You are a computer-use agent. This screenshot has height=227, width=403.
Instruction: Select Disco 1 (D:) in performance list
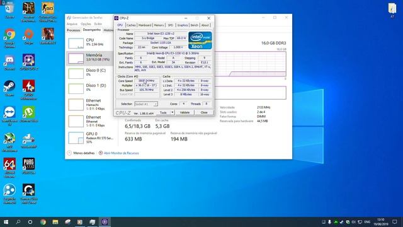point(89,88)
